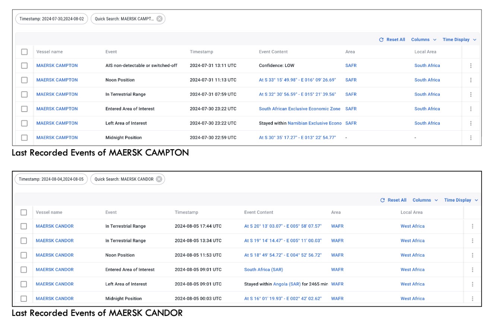502x320 pixels.
Task: Open South African Exclusive Economic Zone link
Action: pos(300,109)
